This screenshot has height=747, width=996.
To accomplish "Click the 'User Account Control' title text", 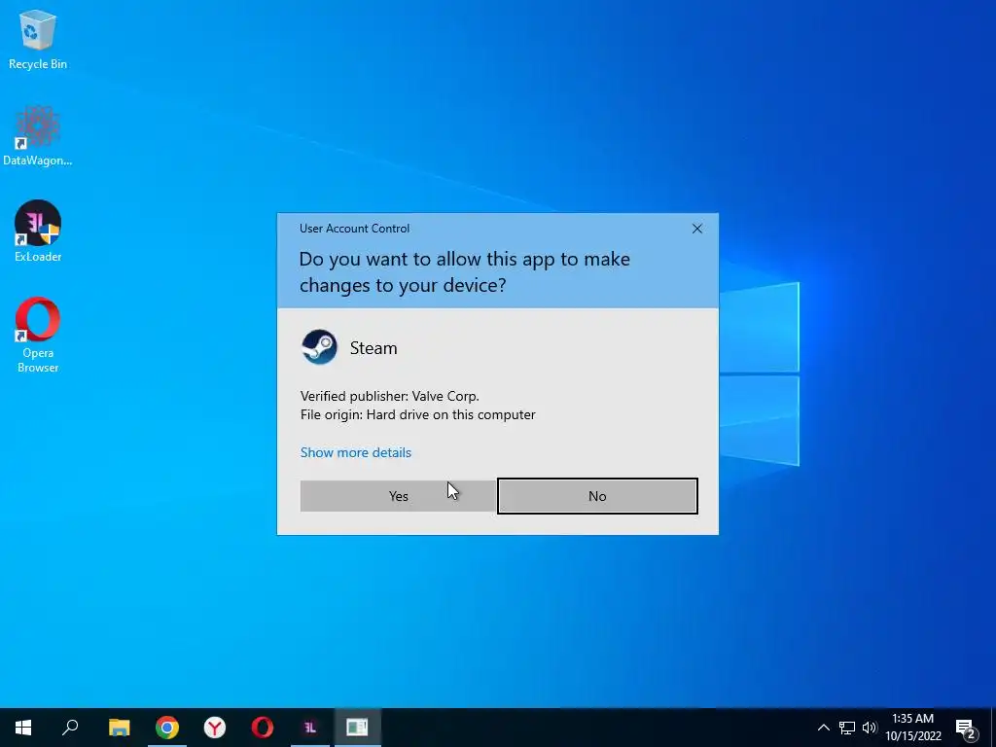I will click(x=354, y=229).
